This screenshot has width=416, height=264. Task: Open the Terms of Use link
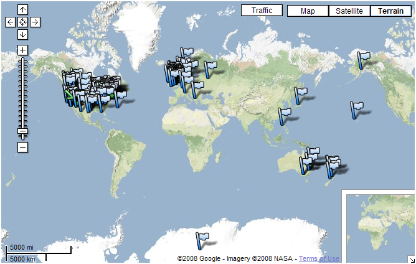click(x=319, y=258)
